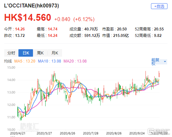Image resolution: width=172 pixels, height=137 pixels.
Task: Click the 2020/8/26 date axis label
Action: 114,133
